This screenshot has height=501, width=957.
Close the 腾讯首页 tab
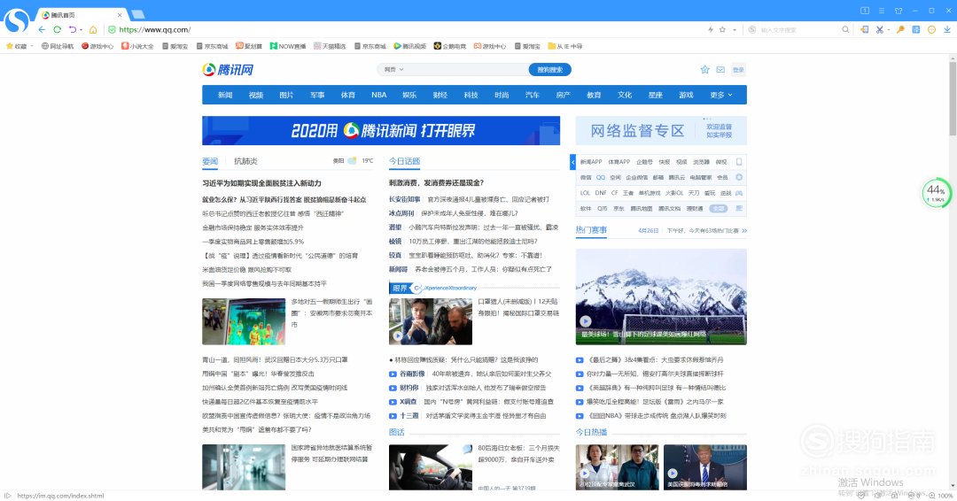(120, 15)
